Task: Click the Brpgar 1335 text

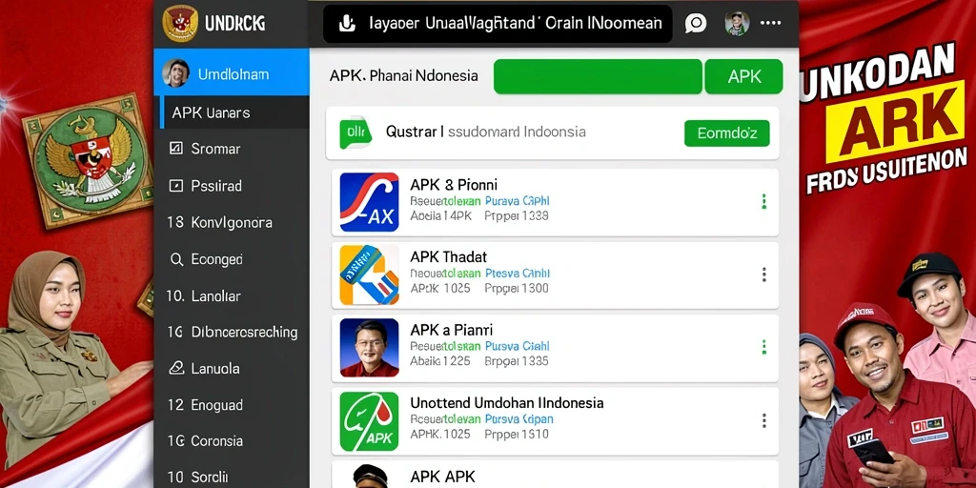Action: 516,361
